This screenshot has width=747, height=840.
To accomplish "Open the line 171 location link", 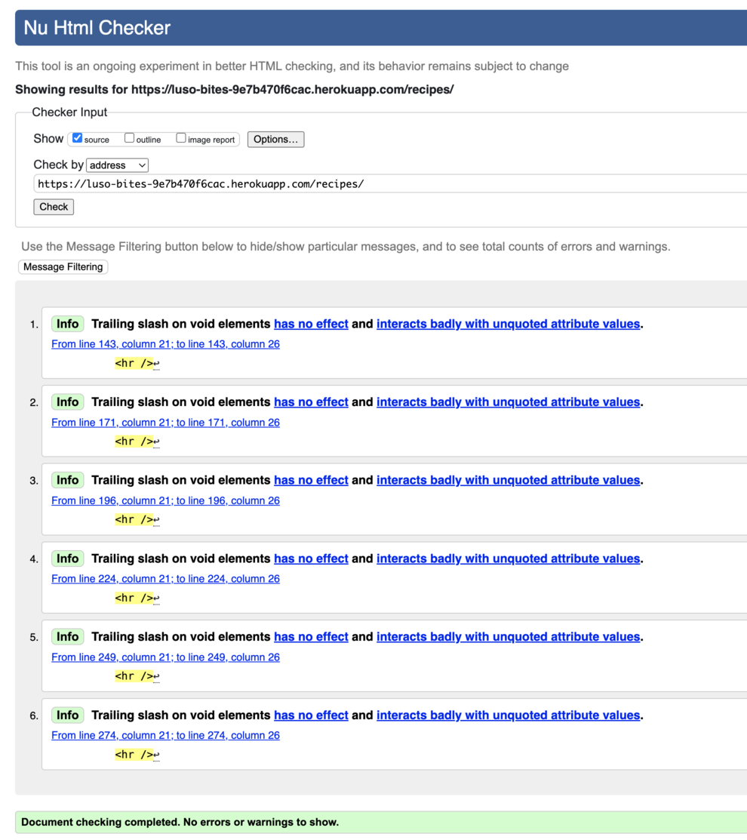I will click(x=164, y=422).
